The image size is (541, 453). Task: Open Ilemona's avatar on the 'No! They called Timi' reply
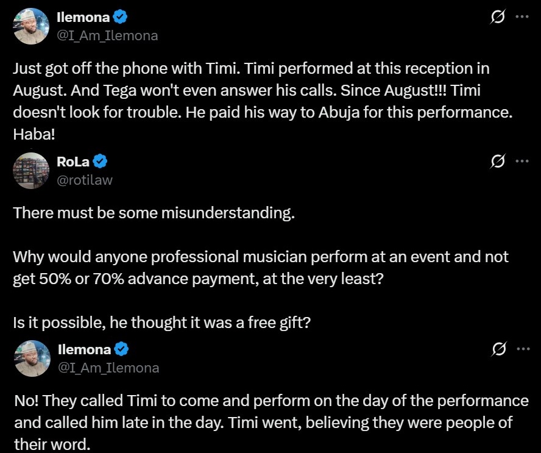[x=31, y=358]
